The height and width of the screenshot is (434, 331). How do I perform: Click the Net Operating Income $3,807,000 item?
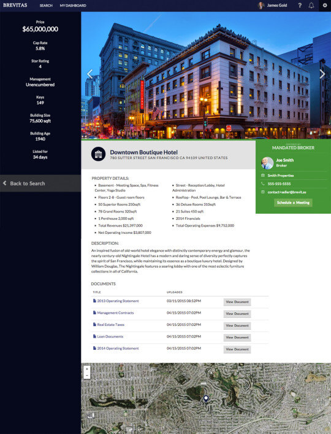124,233
